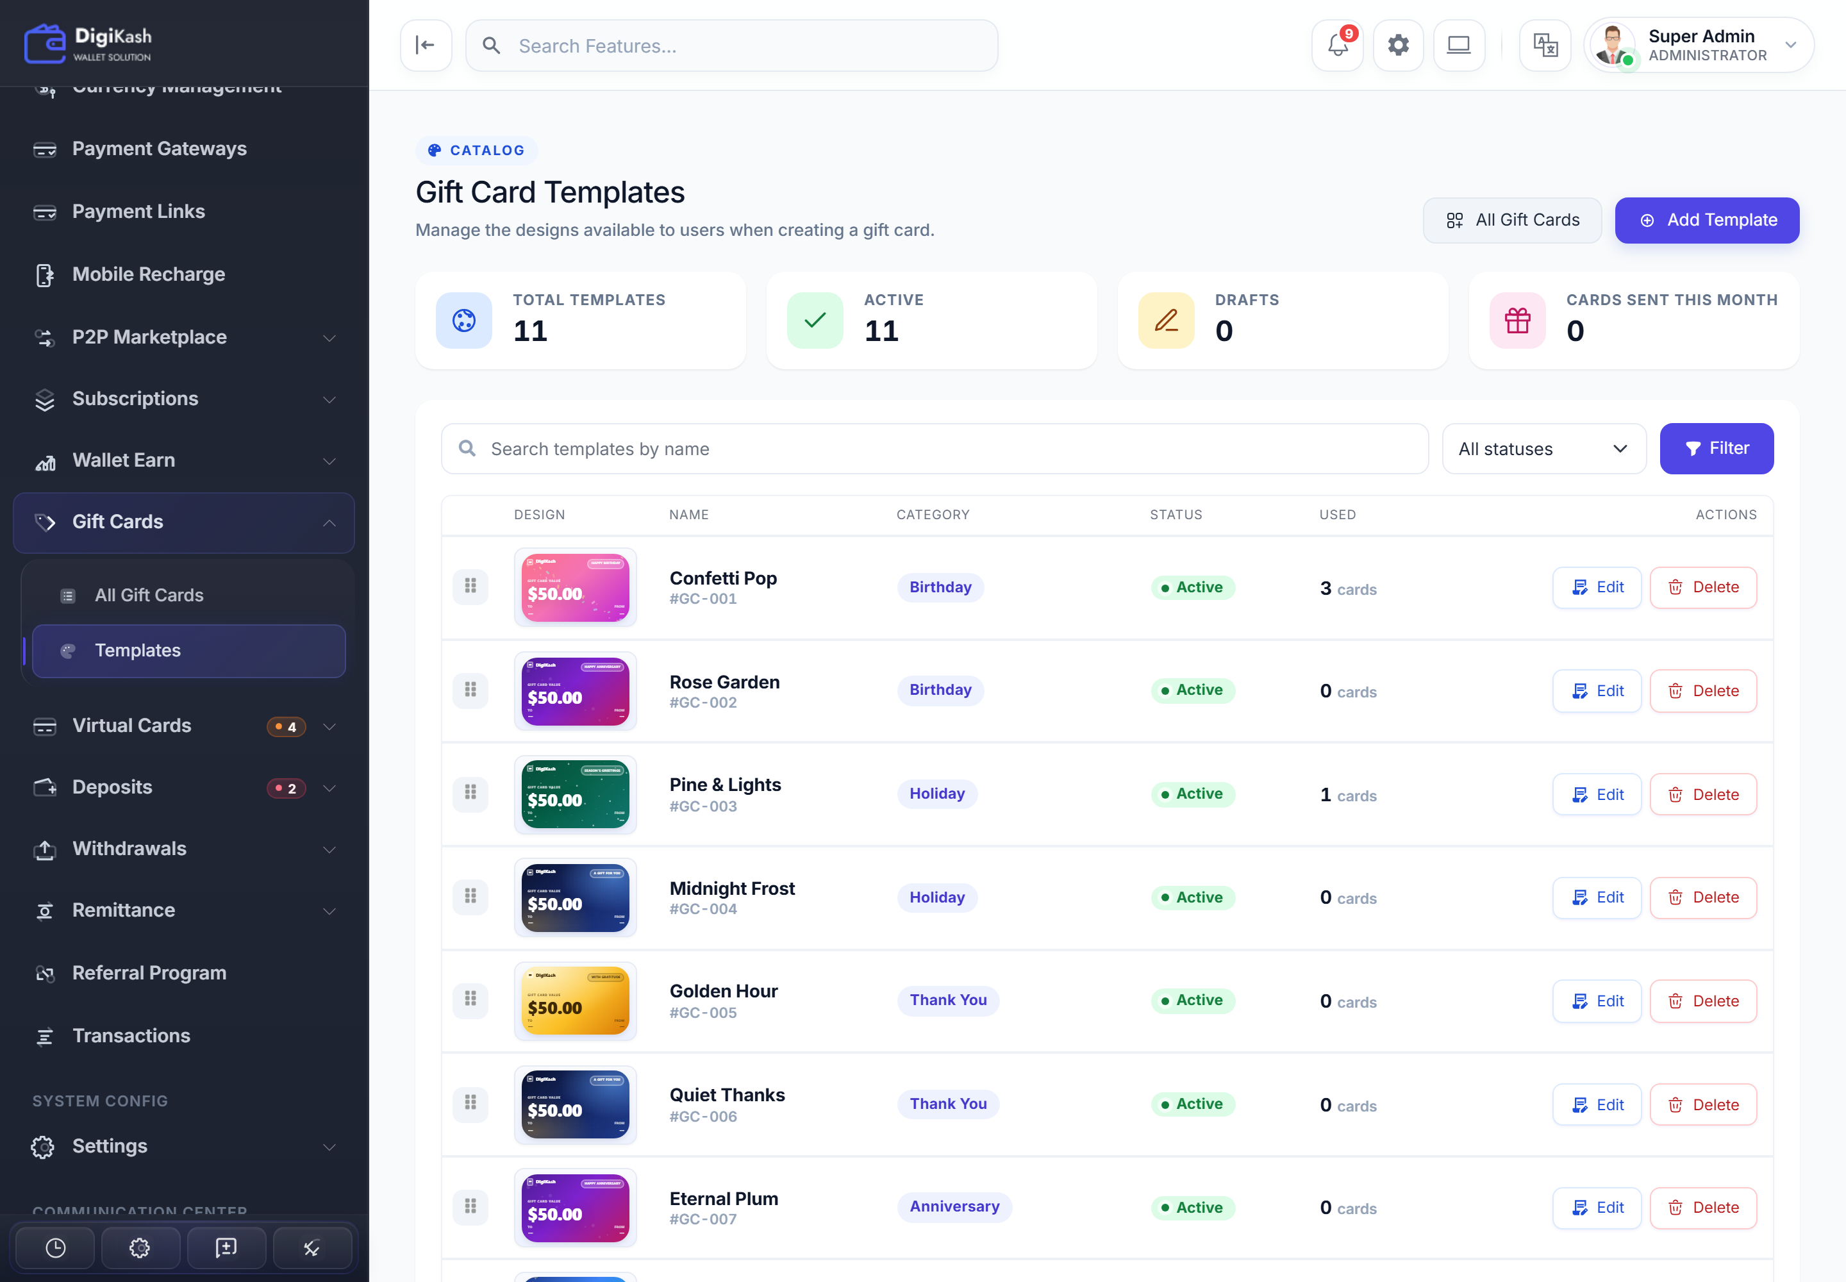This screenshot has height=1282, width=1846.
Task: Open the Golden Hour card thumbnail
Action: coord(575,1001)
